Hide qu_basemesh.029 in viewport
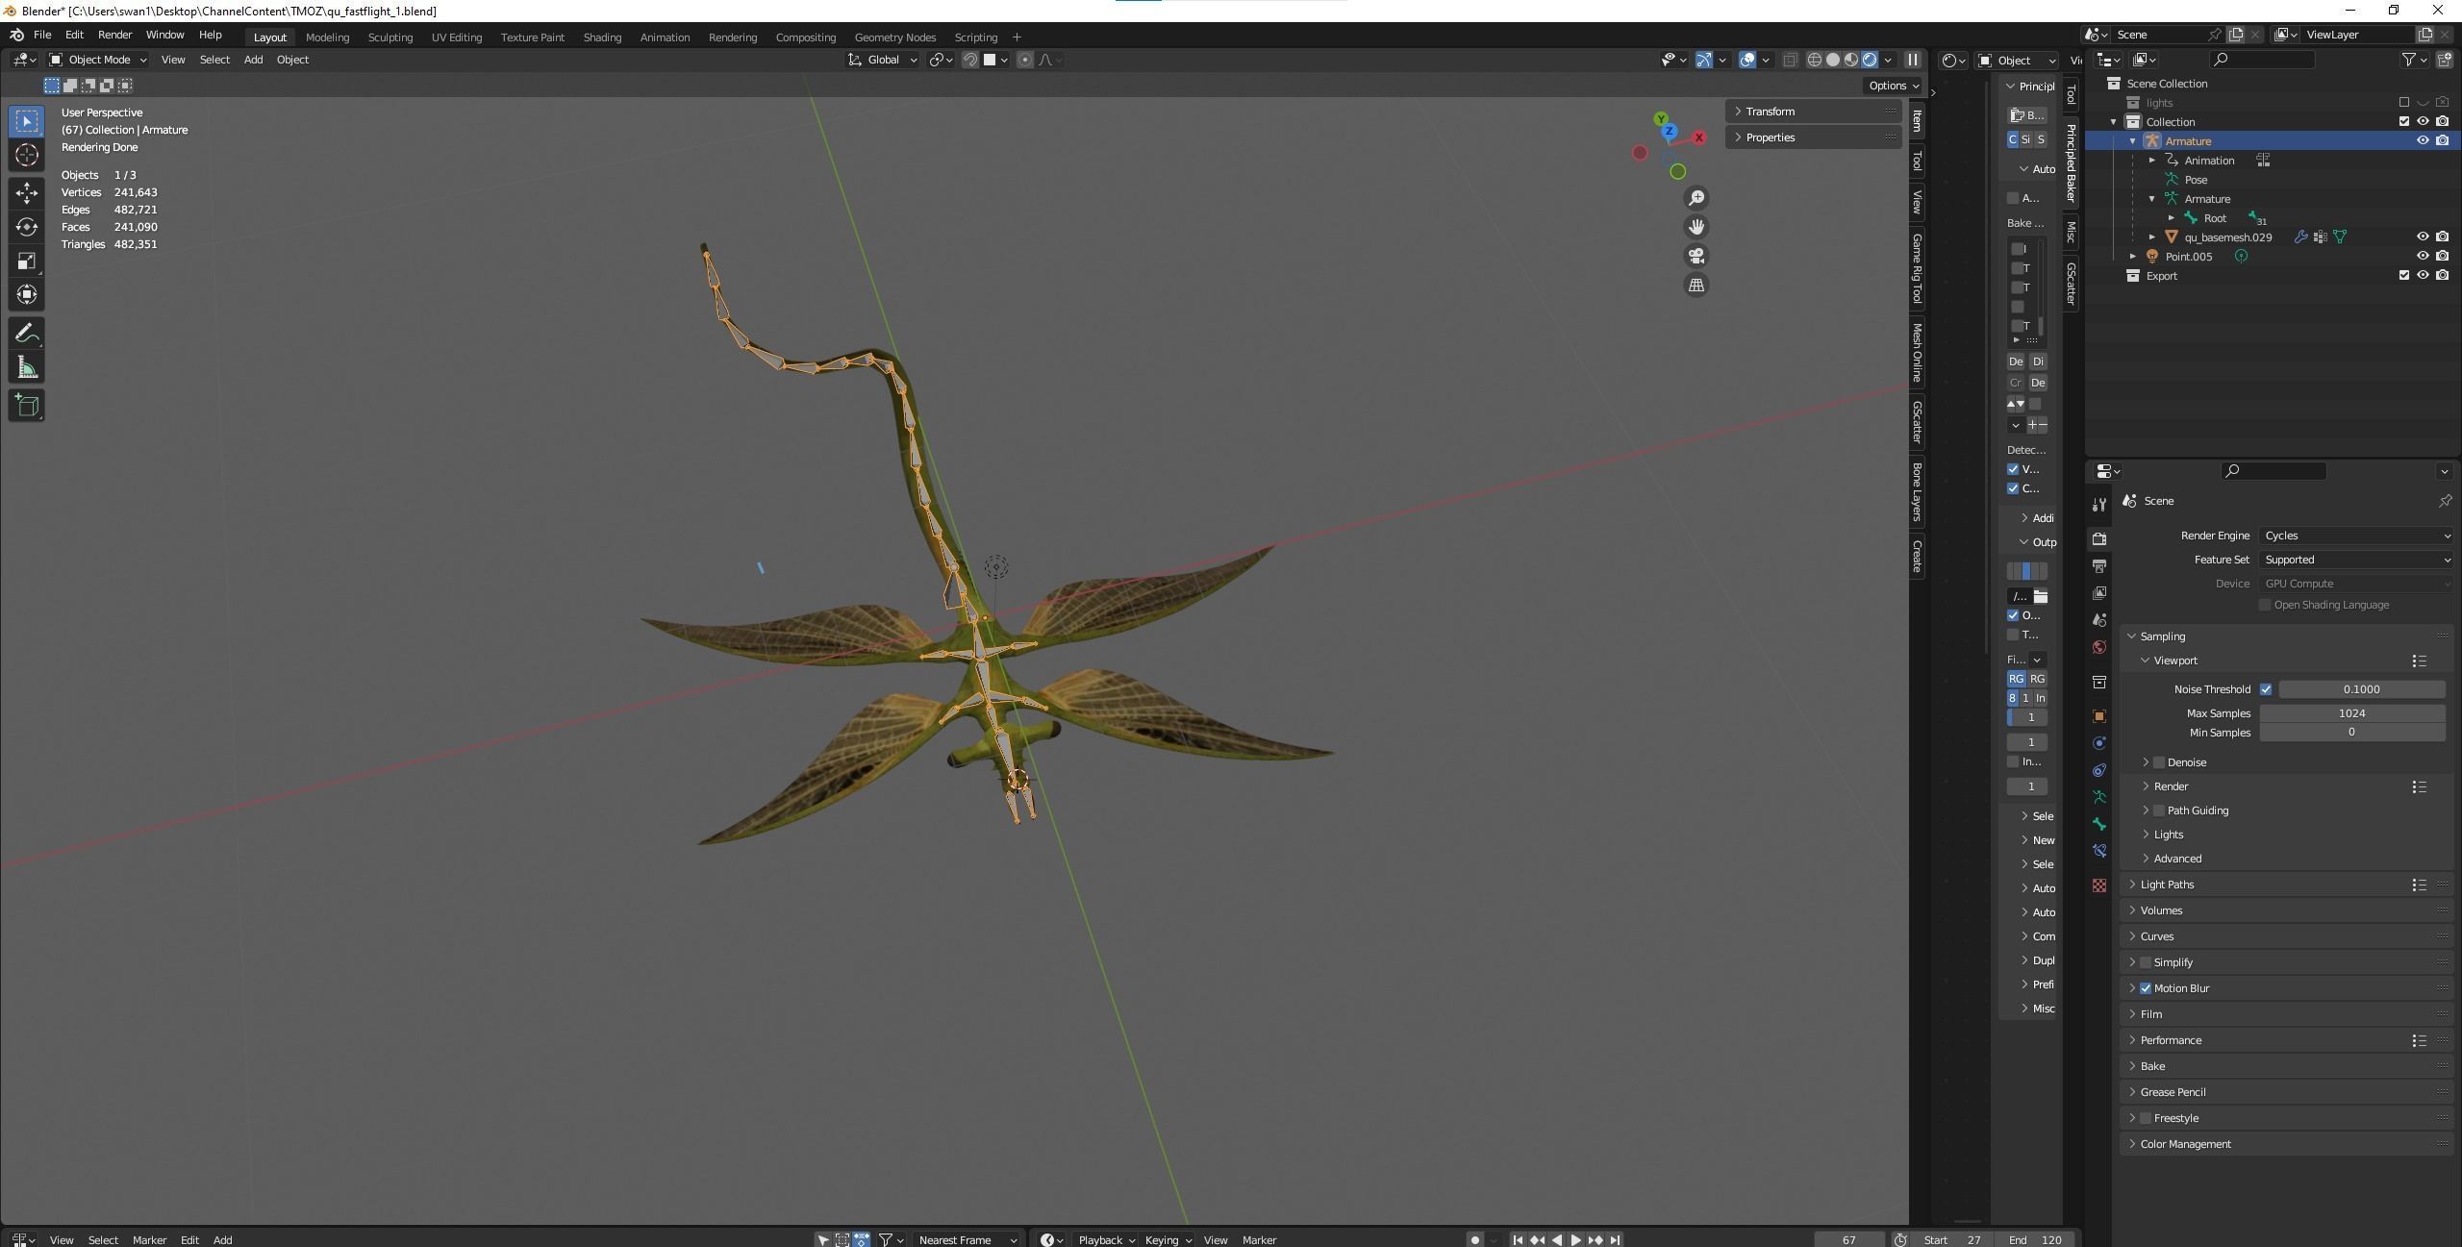The image size is (2462, 1247). tap(2423, 237)
